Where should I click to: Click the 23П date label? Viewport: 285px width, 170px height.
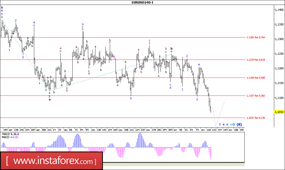pyautogui.click(x=143, y=130)
